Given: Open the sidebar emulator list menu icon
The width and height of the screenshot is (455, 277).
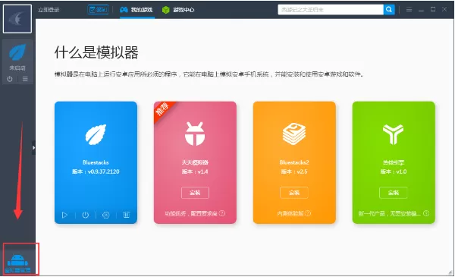Looking at the screenshot, I should 25,79.
